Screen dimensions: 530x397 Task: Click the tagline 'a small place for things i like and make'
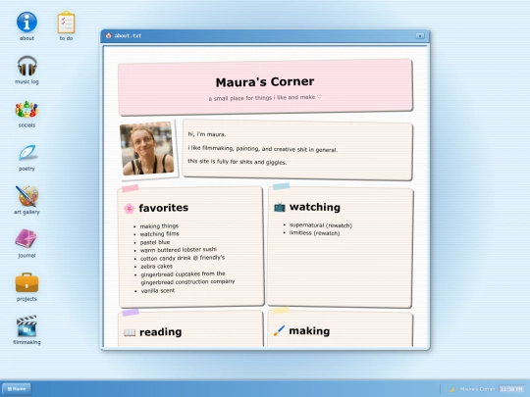coord(265,98)
